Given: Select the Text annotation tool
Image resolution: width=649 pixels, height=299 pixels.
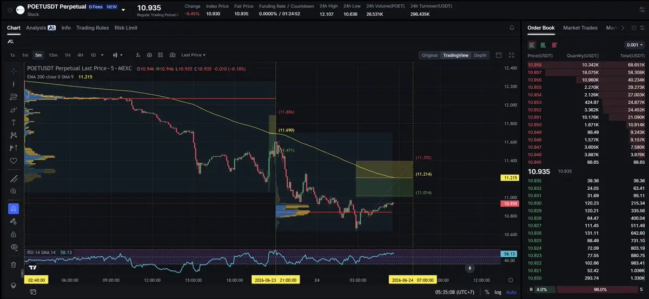Looking at the screenshot, I should pyautogui.click(x=14, y=123).
